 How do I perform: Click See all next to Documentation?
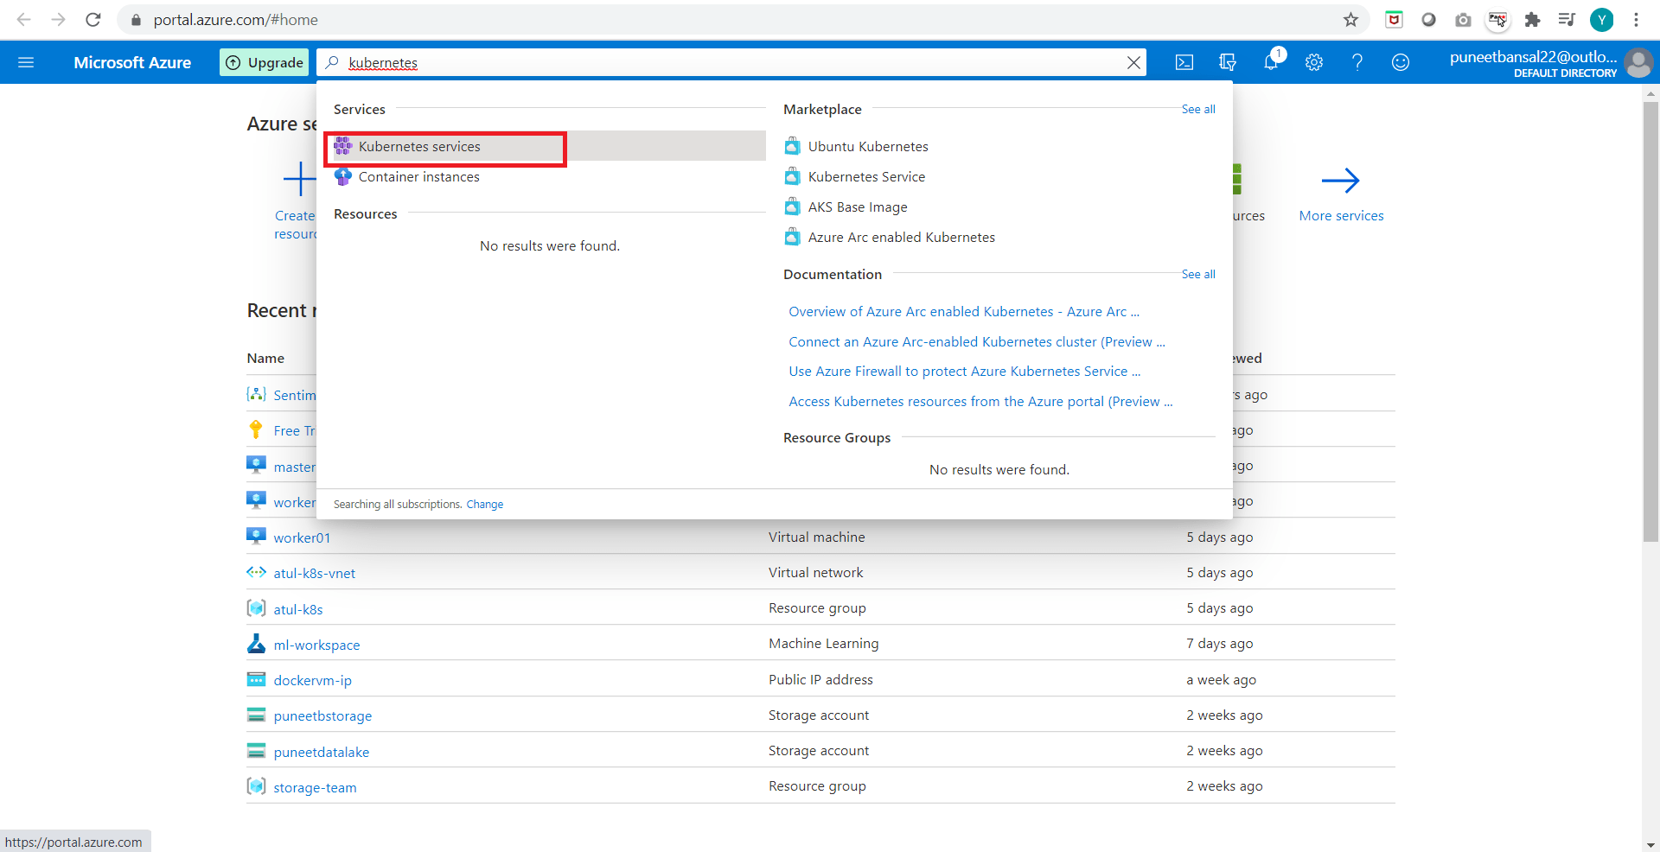tap(1198, 275)
